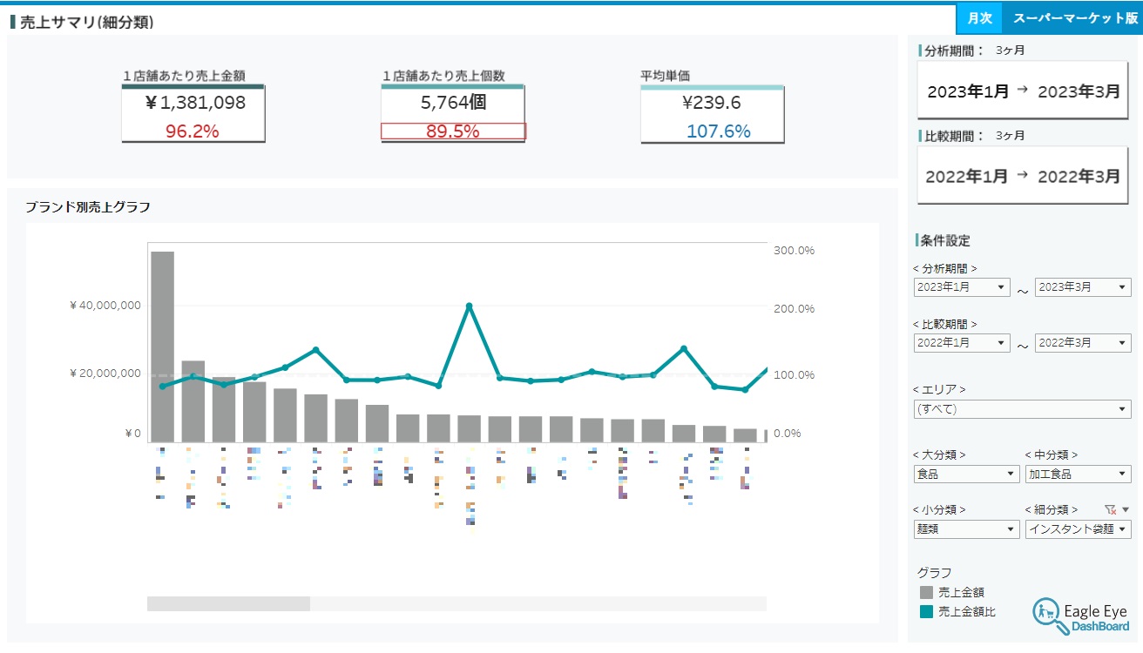Expand the comparison end 2022年3月 dropdown

[1083, 343]
